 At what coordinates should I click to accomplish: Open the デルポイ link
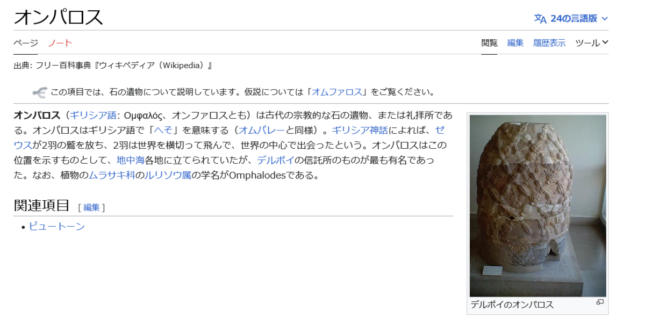(275, 161)
